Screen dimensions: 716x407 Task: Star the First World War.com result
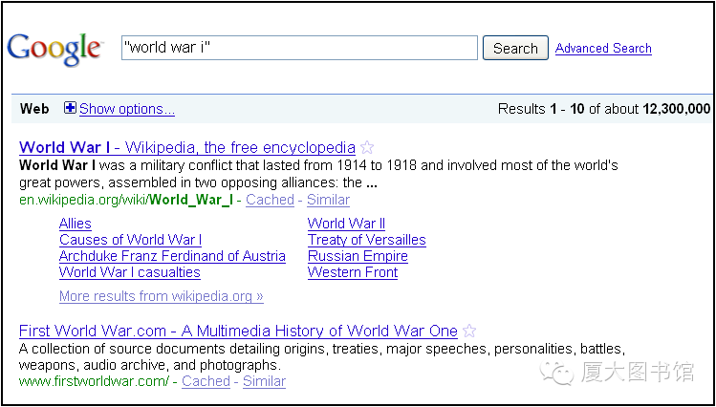tap(469, 331)
